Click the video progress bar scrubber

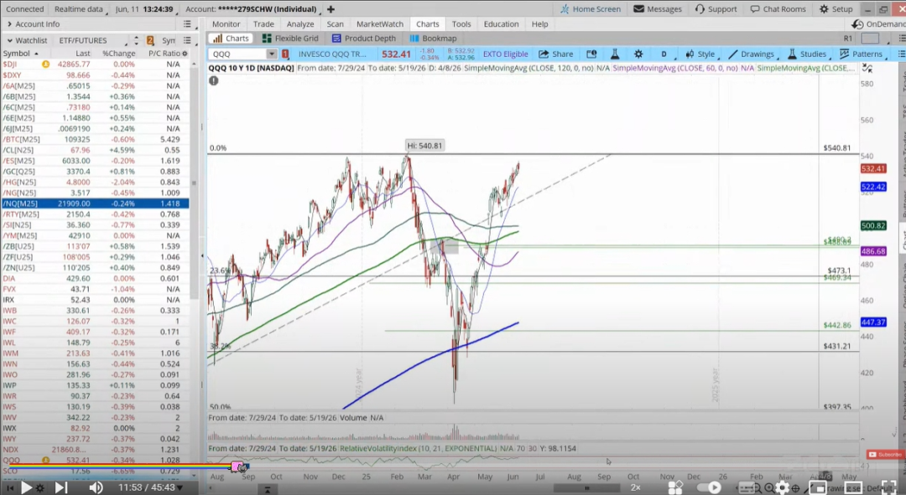238,467
